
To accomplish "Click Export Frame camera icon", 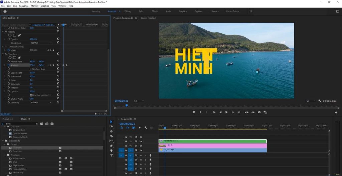I will 259,112.
